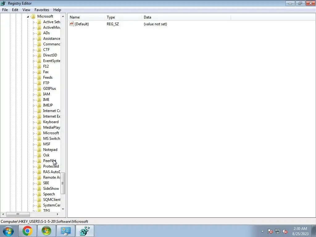
Task: Click the F12 folder icon
Action: (x=39, y=66)
